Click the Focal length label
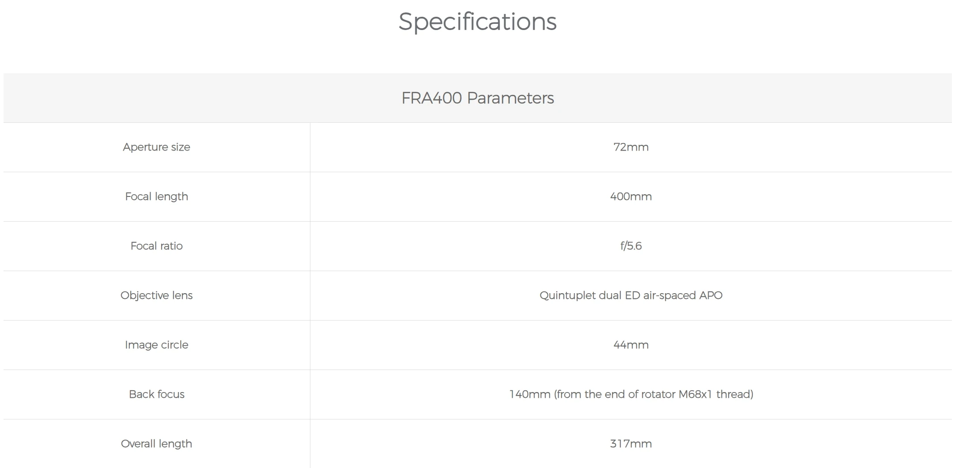Screen dimensions: 955x468 156,196
